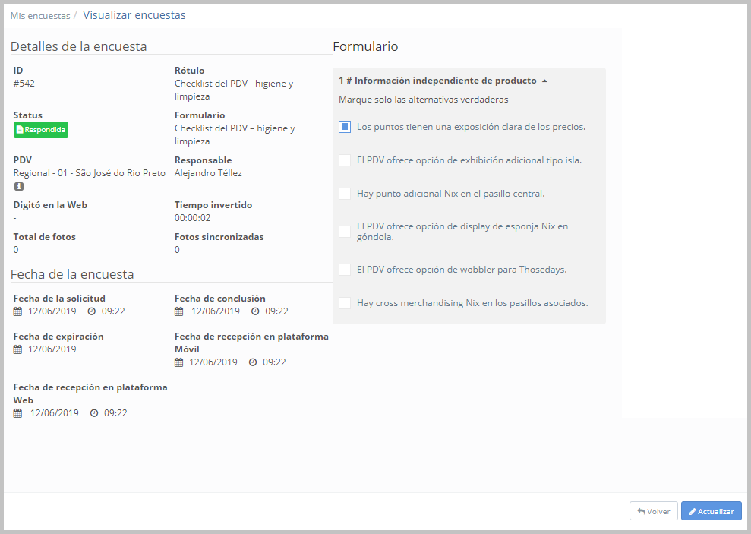Click calendar icon under Fecha de expiración
Viewport: 751px width, 534px height.
click(x=17, y=349)
